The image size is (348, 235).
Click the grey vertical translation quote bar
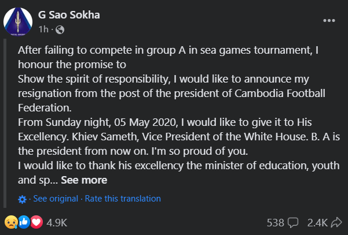tap(5, 123)
